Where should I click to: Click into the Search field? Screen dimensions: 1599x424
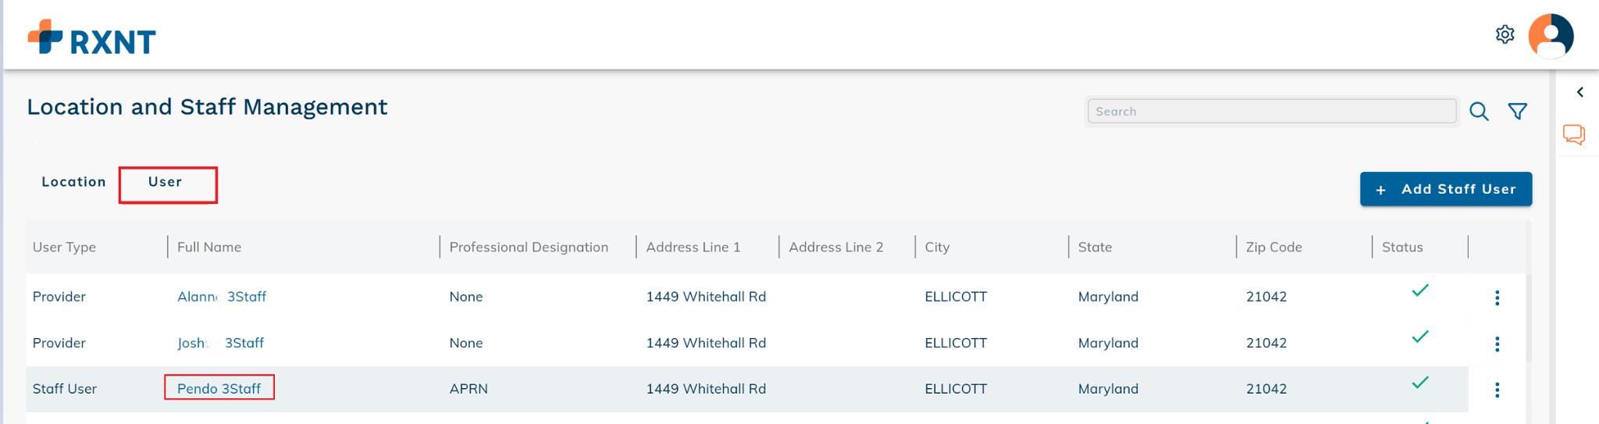point(1271,112)
